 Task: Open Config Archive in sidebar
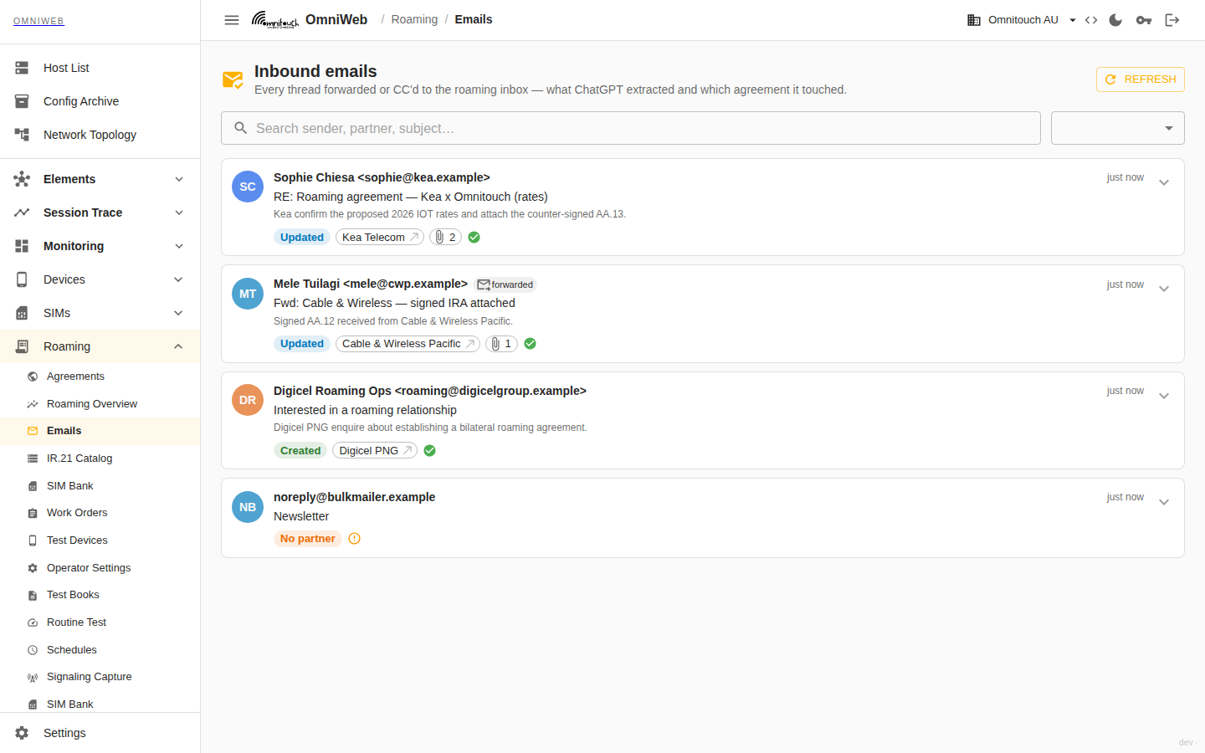click(x=100, y=101)
